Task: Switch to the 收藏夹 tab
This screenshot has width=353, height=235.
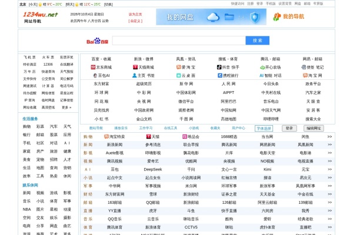Action: (x=215, y=128)
